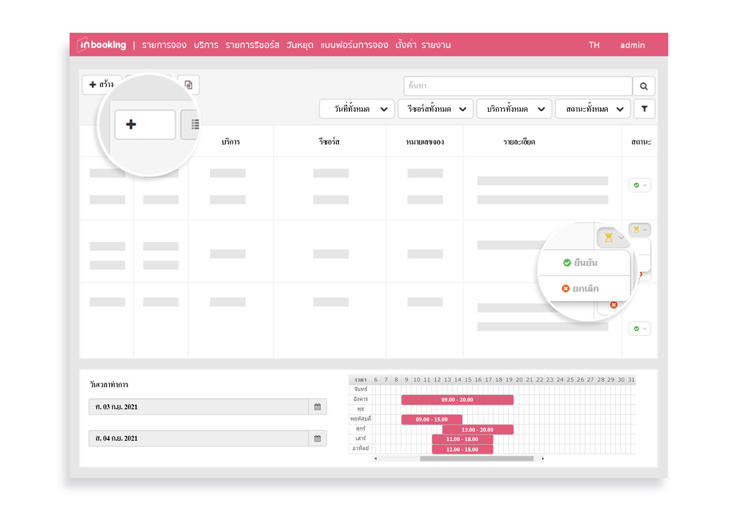Click the อาทิตย์ row label
754x517 pixels.
[360, 448]
